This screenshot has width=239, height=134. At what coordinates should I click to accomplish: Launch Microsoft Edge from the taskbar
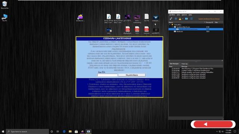(64, 131)
